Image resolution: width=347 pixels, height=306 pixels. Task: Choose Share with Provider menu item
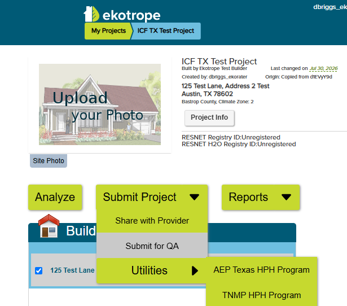[152, 221]
